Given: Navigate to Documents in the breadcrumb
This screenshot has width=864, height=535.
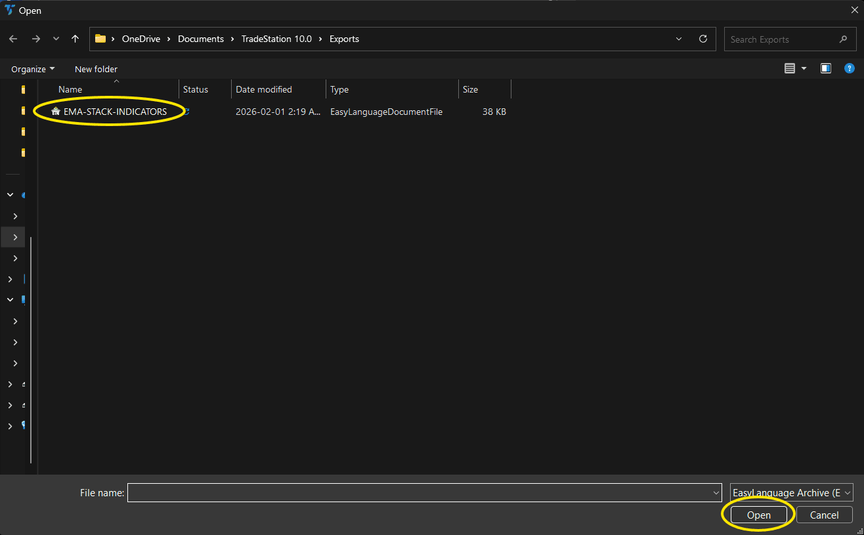Looking at the screenshot, I should pos(201,39).
